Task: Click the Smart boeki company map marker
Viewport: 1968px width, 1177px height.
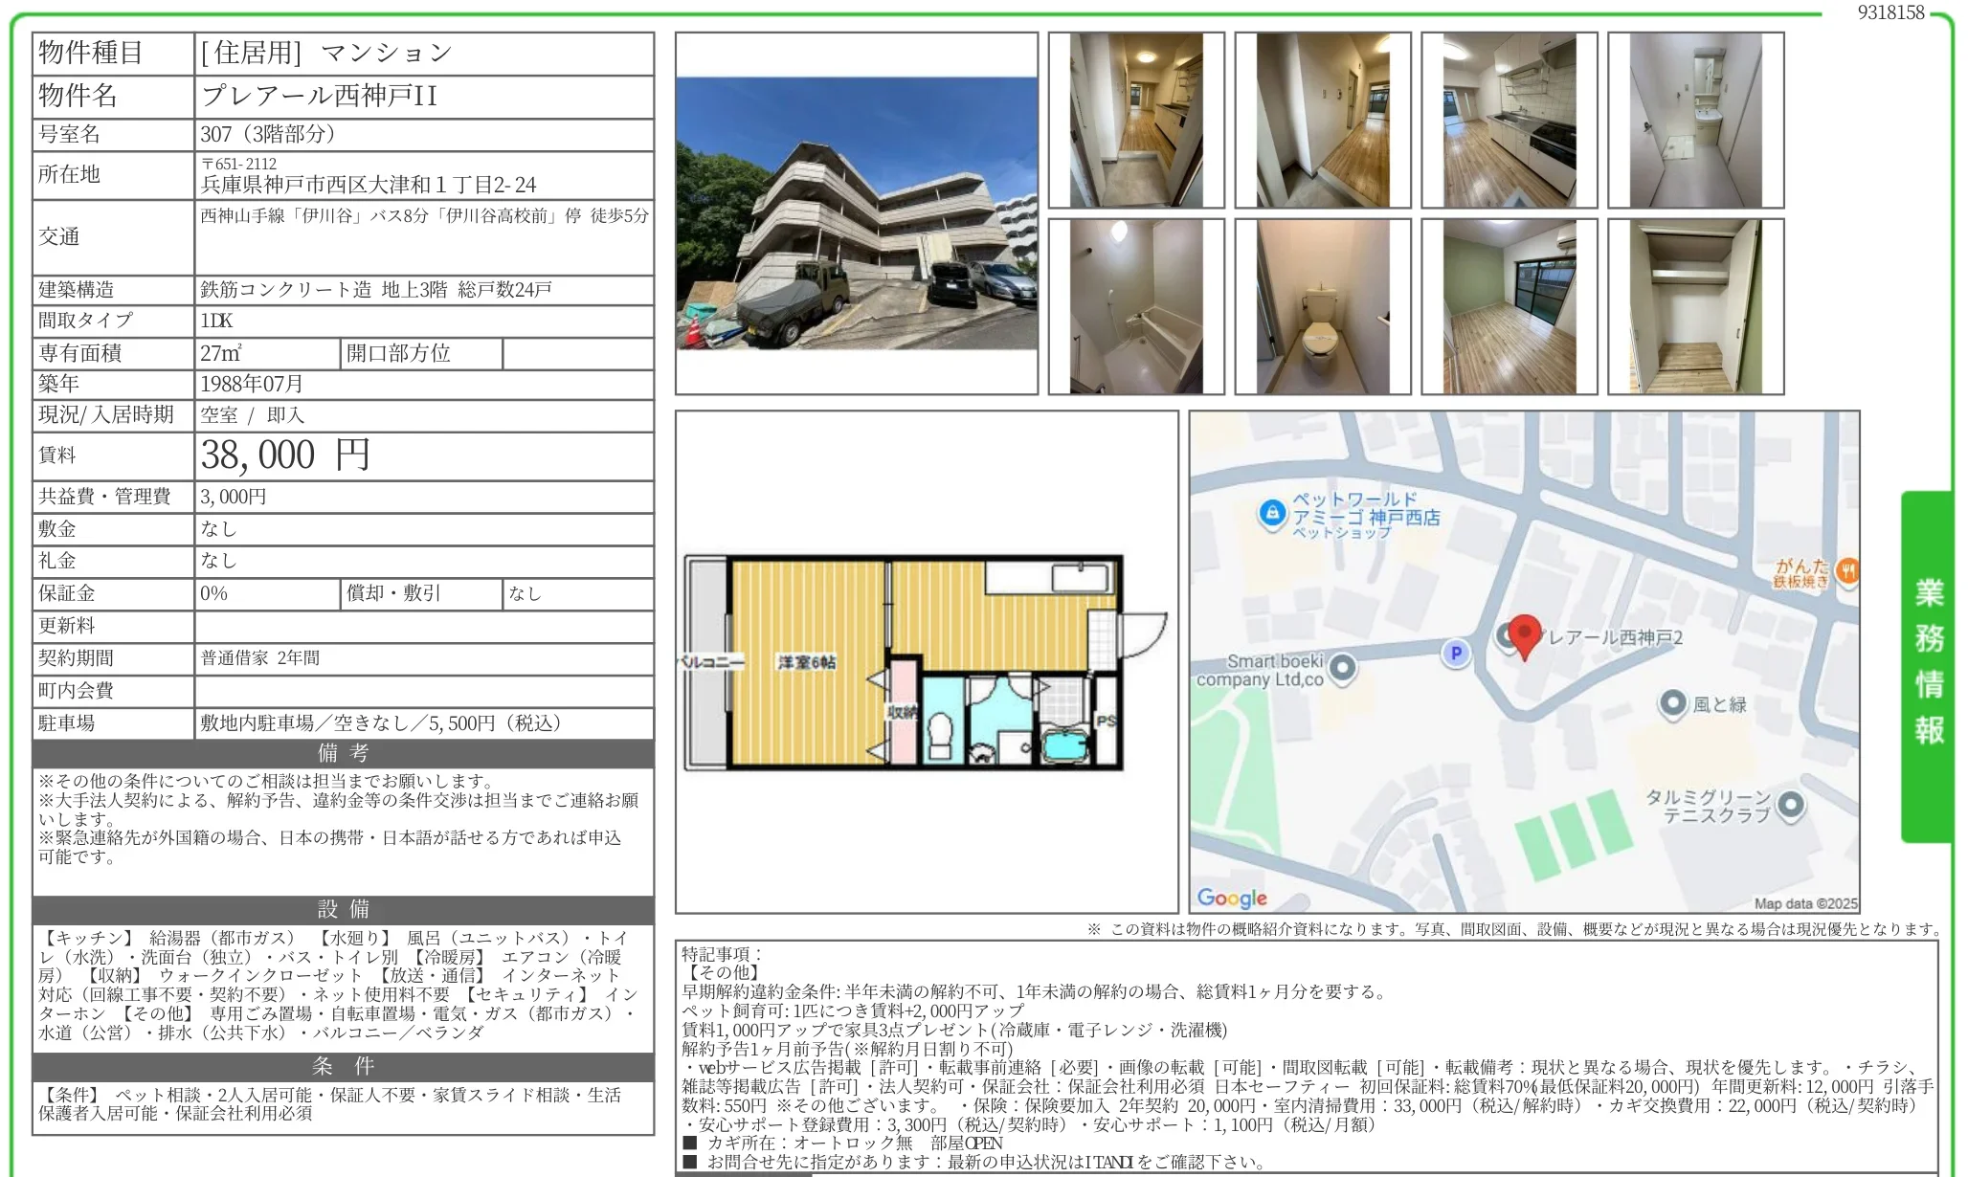Action: [x=1343, y=667]
